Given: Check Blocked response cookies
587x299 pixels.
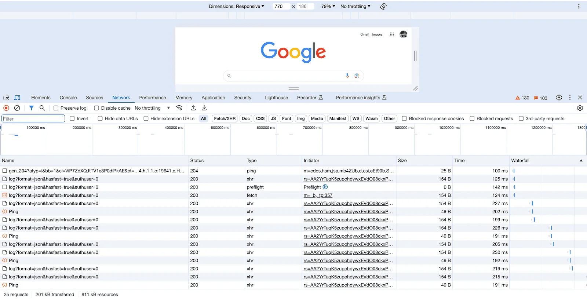Looking at the screenshot, I should pos(404,118).
